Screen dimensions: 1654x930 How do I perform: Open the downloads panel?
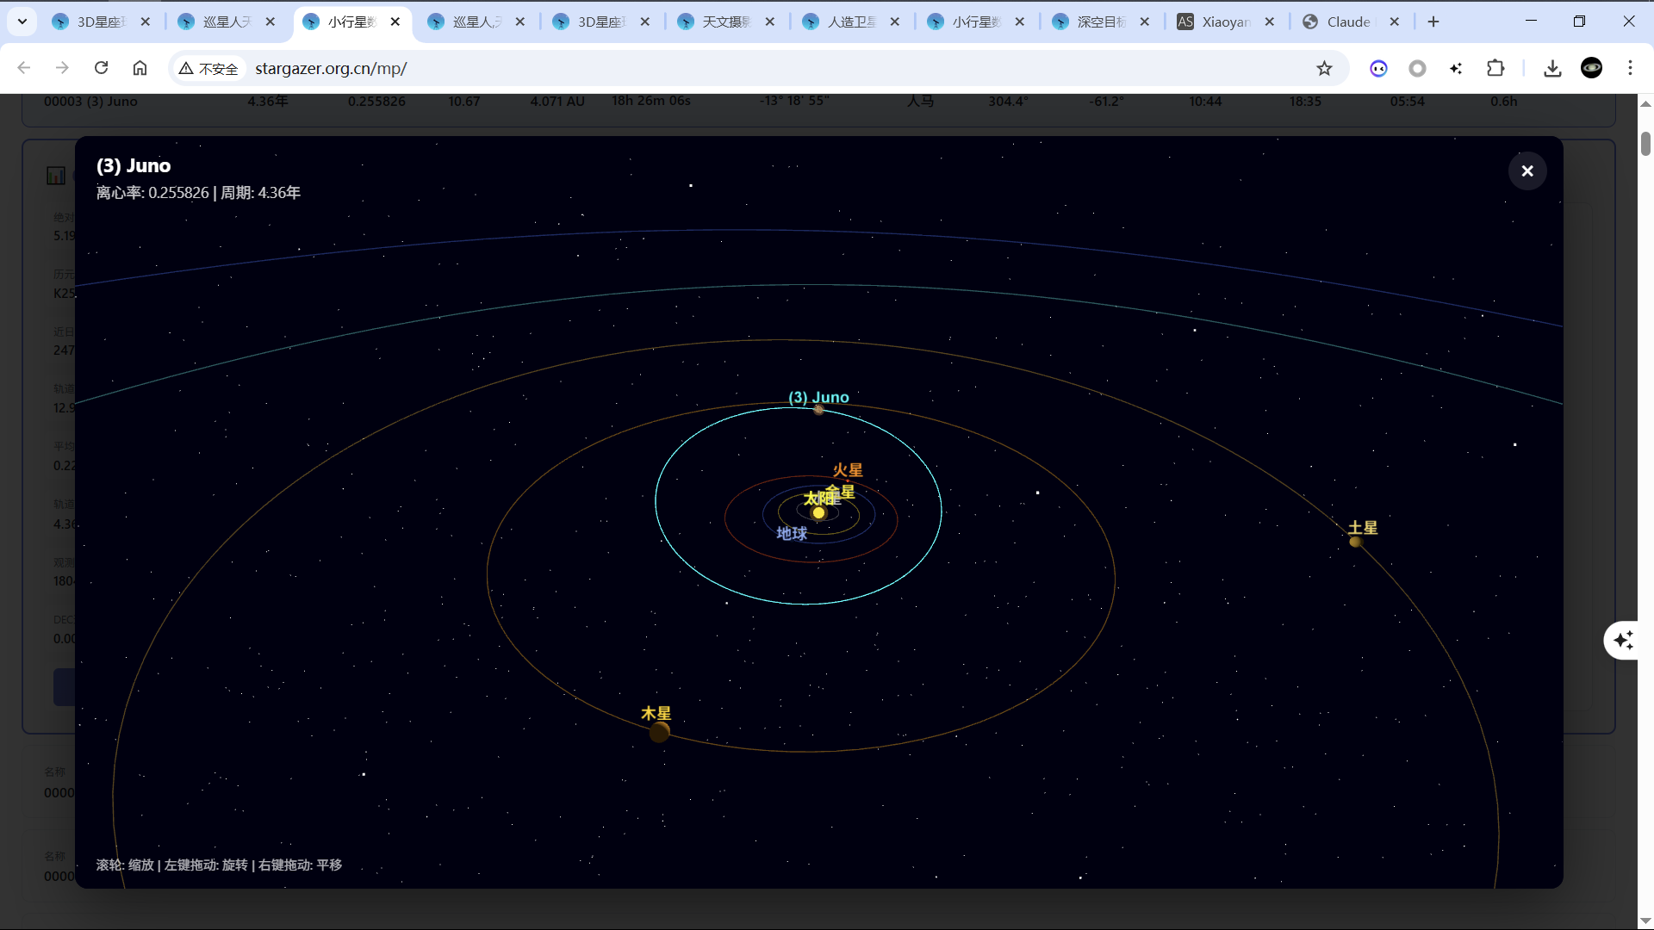[x=1552, y=68]
